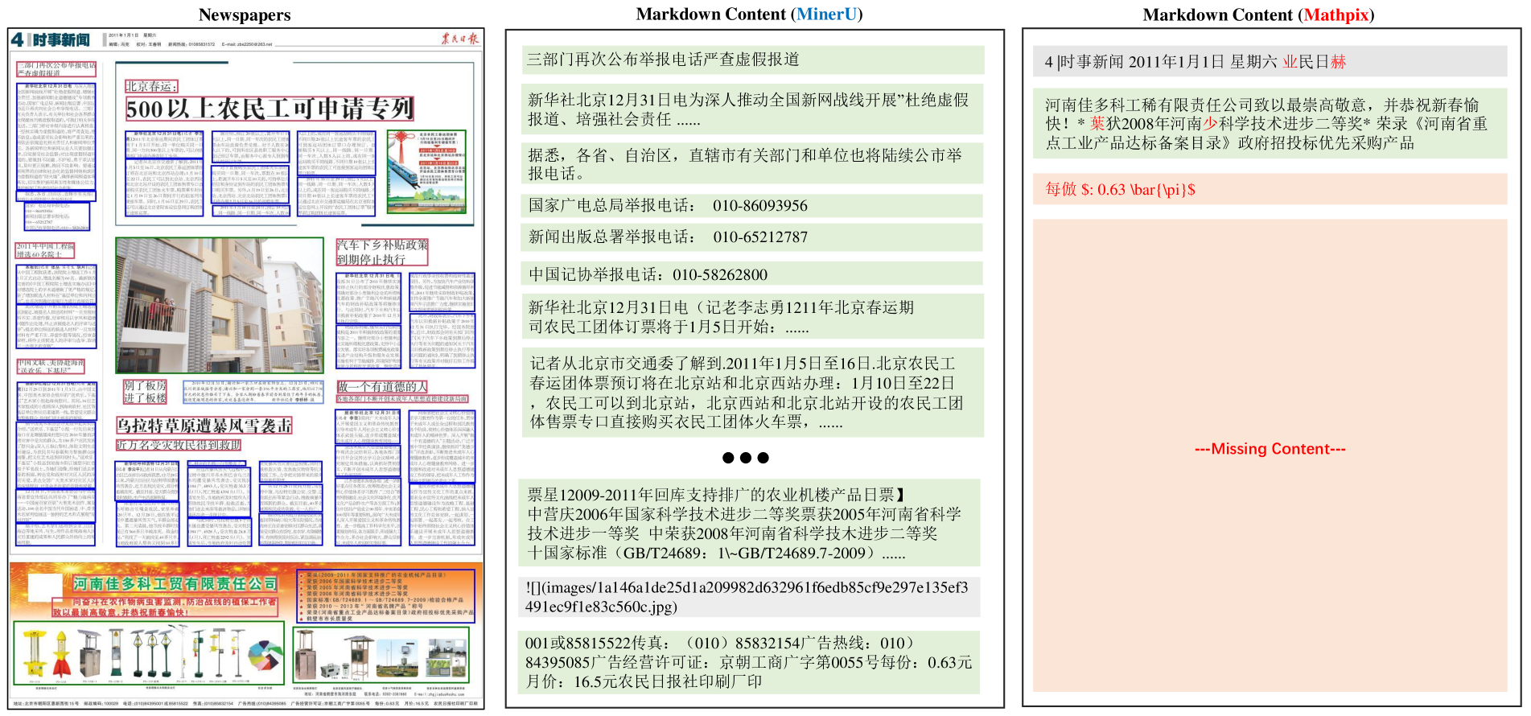Select the MinerU block starting "001或85815522传真"
This screenshot has width=1531, height=716.
[x=750, y=662]
